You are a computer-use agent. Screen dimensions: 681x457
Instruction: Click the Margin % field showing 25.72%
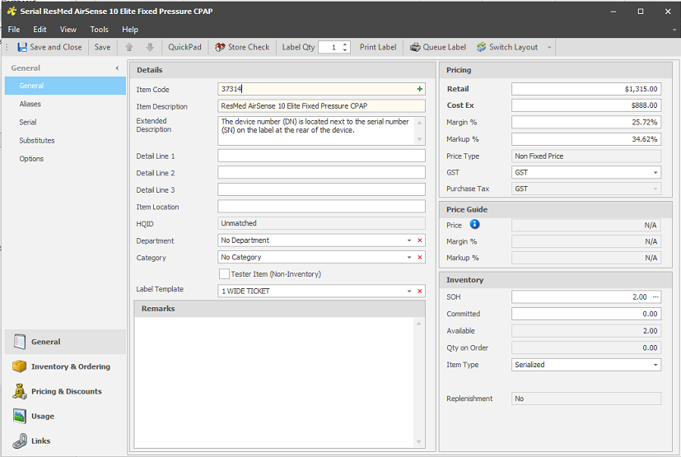tap(586, 123)
